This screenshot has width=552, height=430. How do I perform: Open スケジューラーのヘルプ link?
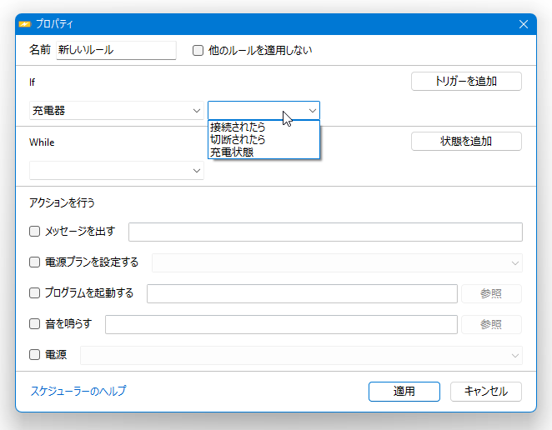[78, 391]
